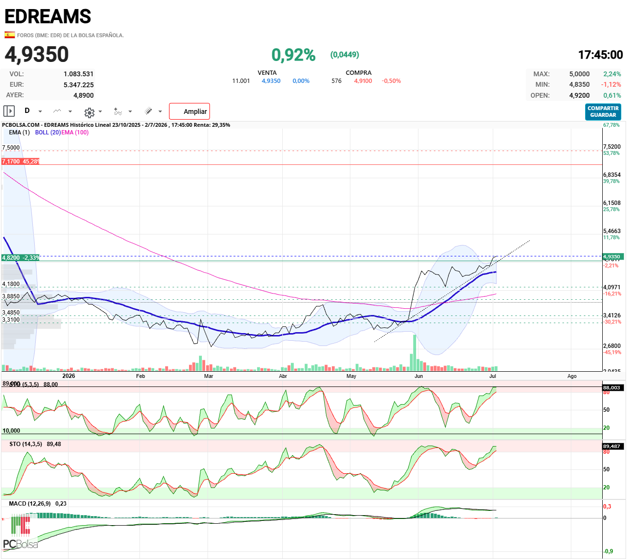Click the MACD (12,26,9) indicator label
This screenshot has height=559, width=627.
tap(30, 504)
